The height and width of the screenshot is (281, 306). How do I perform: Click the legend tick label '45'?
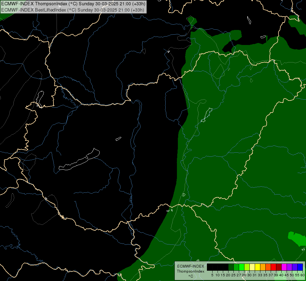coord(286,275)
